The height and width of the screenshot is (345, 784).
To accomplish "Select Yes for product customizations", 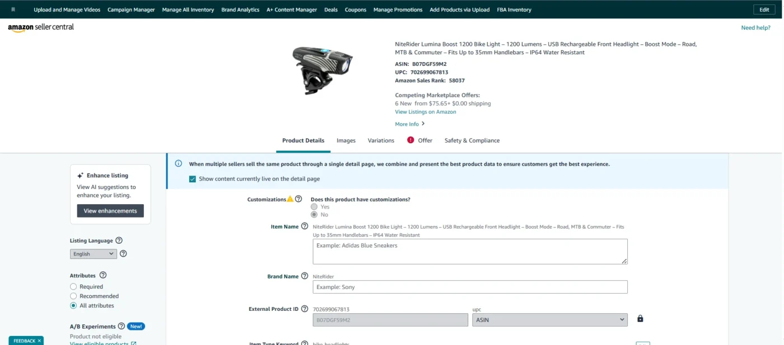I will tap(314, 207).
